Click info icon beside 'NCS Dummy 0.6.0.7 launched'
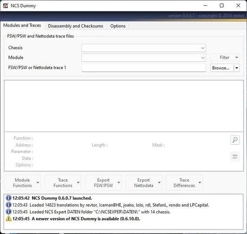 8,198
